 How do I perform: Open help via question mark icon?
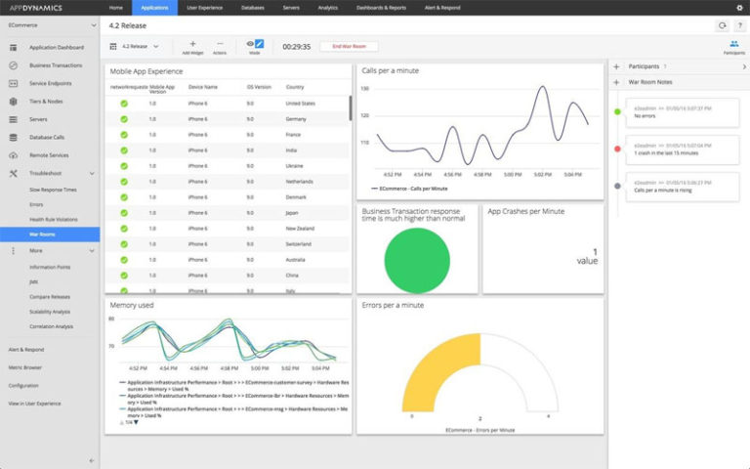coord(739,26)
